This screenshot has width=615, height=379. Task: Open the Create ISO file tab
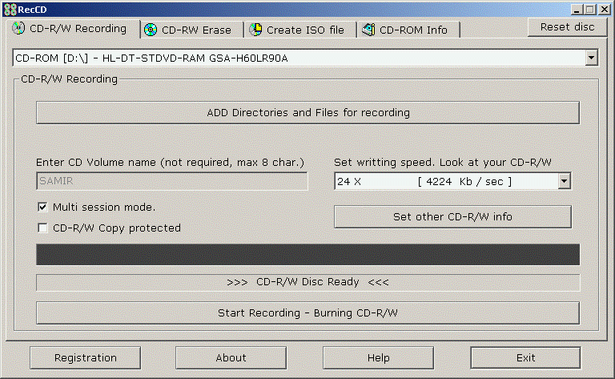coord(304,30)
